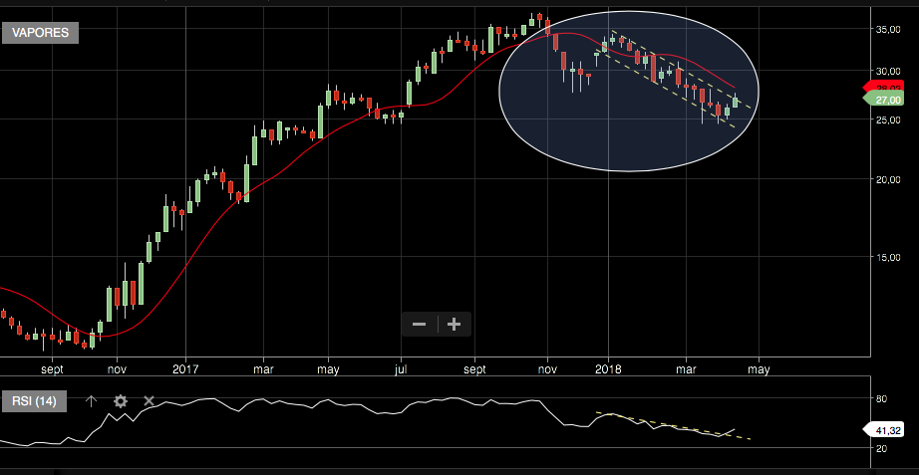Viewport: 919px width, 475px height.
Task: Click the RSI 80 level axis label
Action: (x=881, y=398)
